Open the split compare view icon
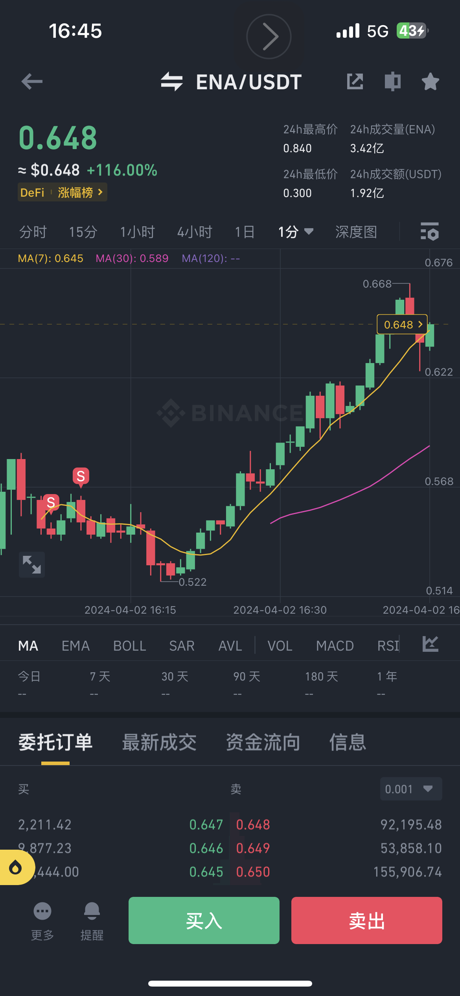460x996 pixels. pos(392,82)
